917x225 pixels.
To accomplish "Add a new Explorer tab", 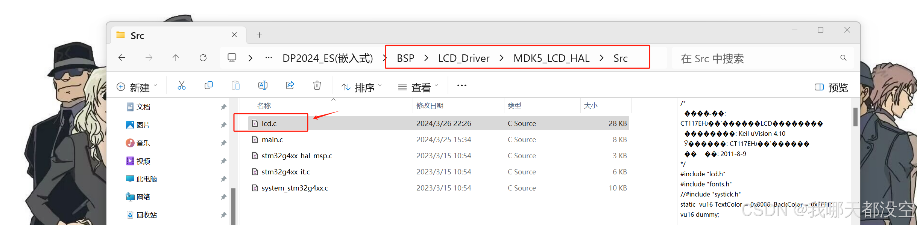I will [x=259, y=35].
